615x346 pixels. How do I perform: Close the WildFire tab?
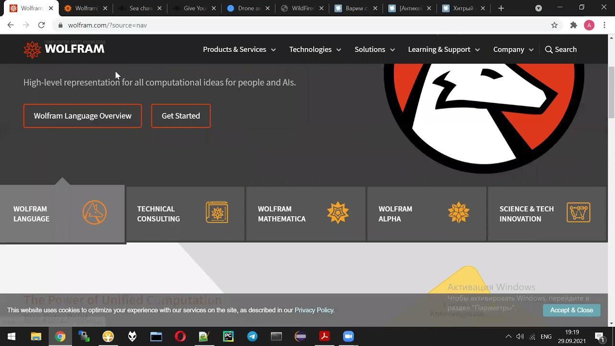click(321, 8)
